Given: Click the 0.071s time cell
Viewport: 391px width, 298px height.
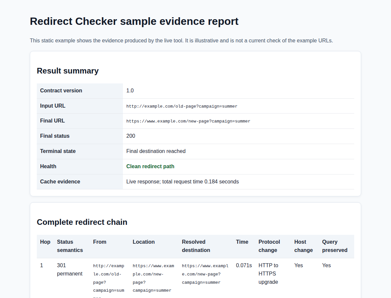Looking at the screenshot, I should (x=244, y=265).
